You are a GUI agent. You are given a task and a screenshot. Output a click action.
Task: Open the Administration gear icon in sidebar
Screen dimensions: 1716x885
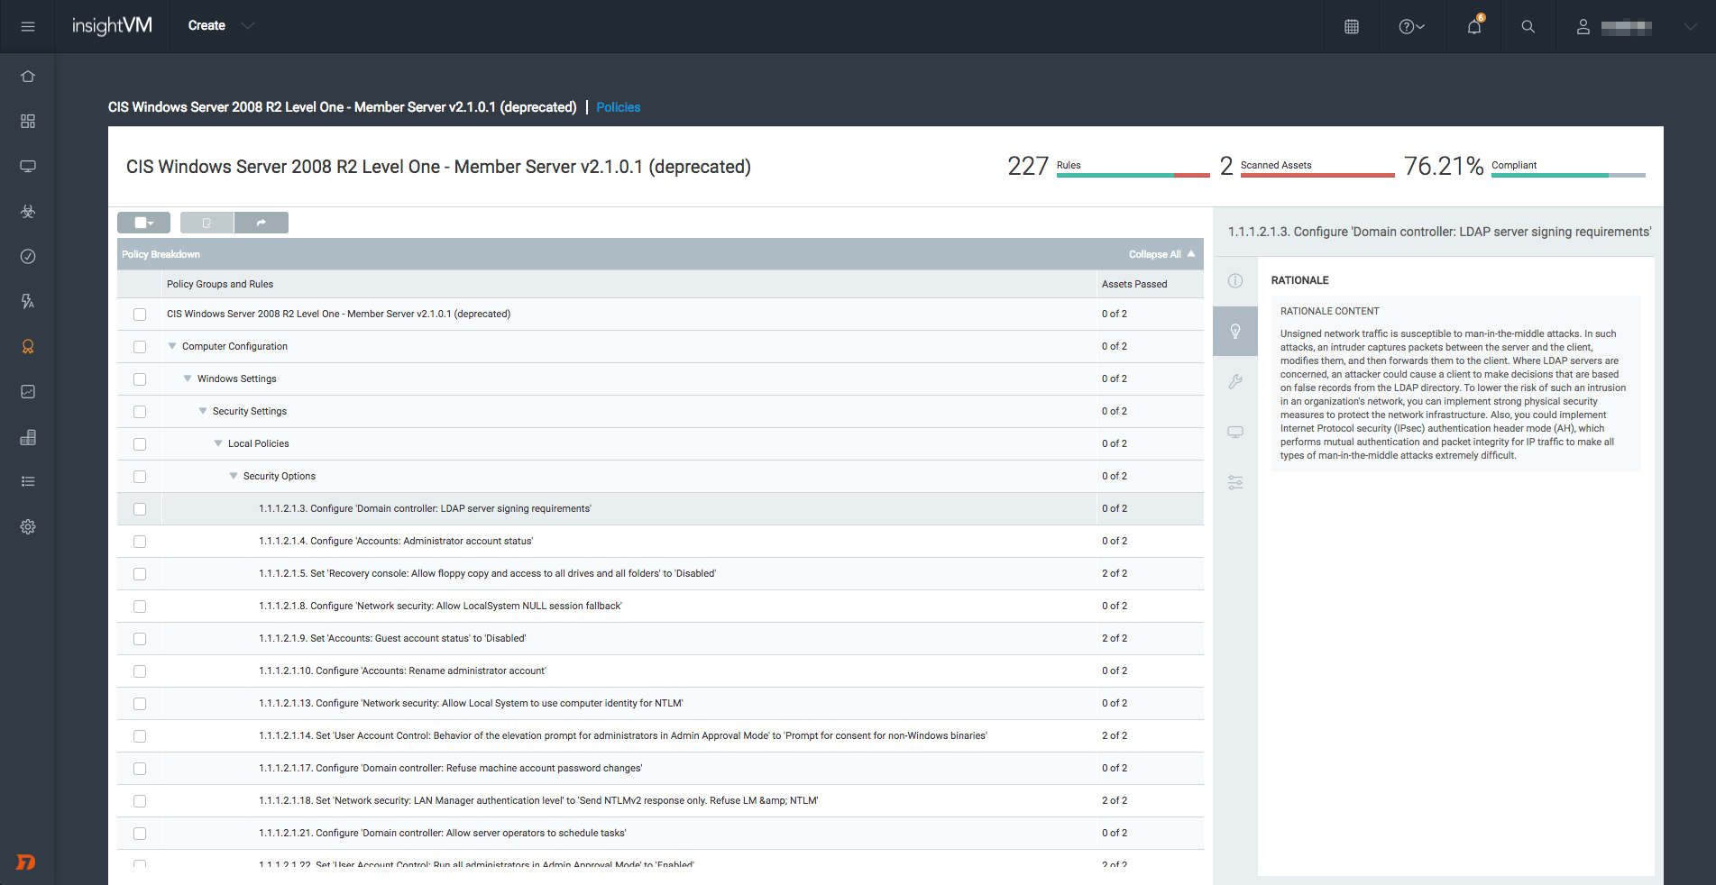pos(28,526)
